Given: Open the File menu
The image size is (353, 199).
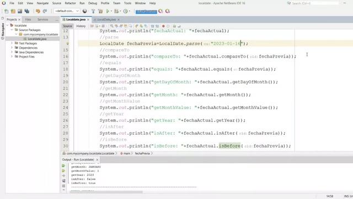Looking at the screenshot, I should coord(12,3).
